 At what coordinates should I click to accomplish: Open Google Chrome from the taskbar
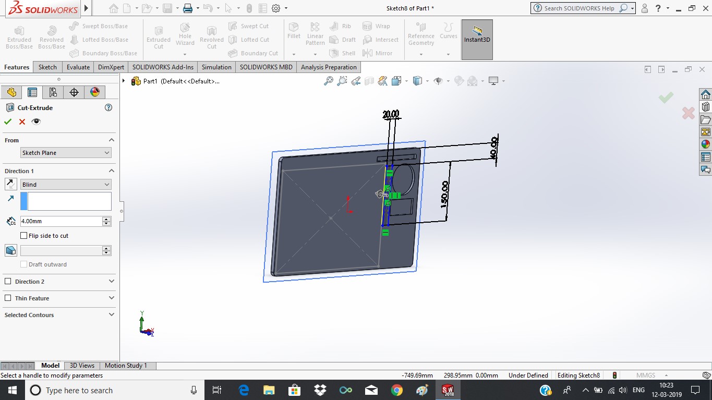(x=396, y=390)
